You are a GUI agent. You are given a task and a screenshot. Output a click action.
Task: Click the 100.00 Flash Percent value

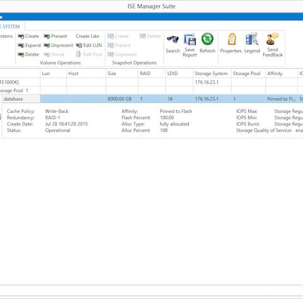coord(167,117)
